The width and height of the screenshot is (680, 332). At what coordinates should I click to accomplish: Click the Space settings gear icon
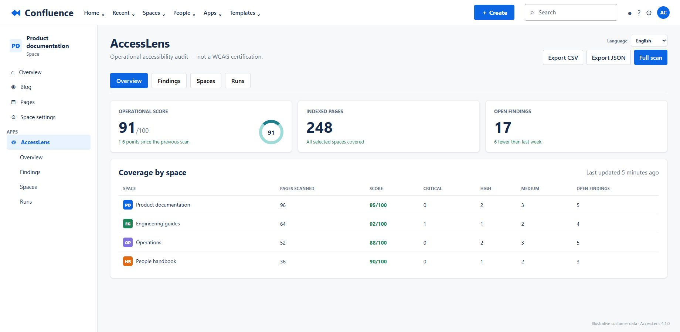click(x=14, y=117)
